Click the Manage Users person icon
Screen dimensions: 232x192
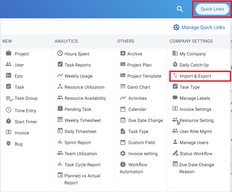point(175,142)
